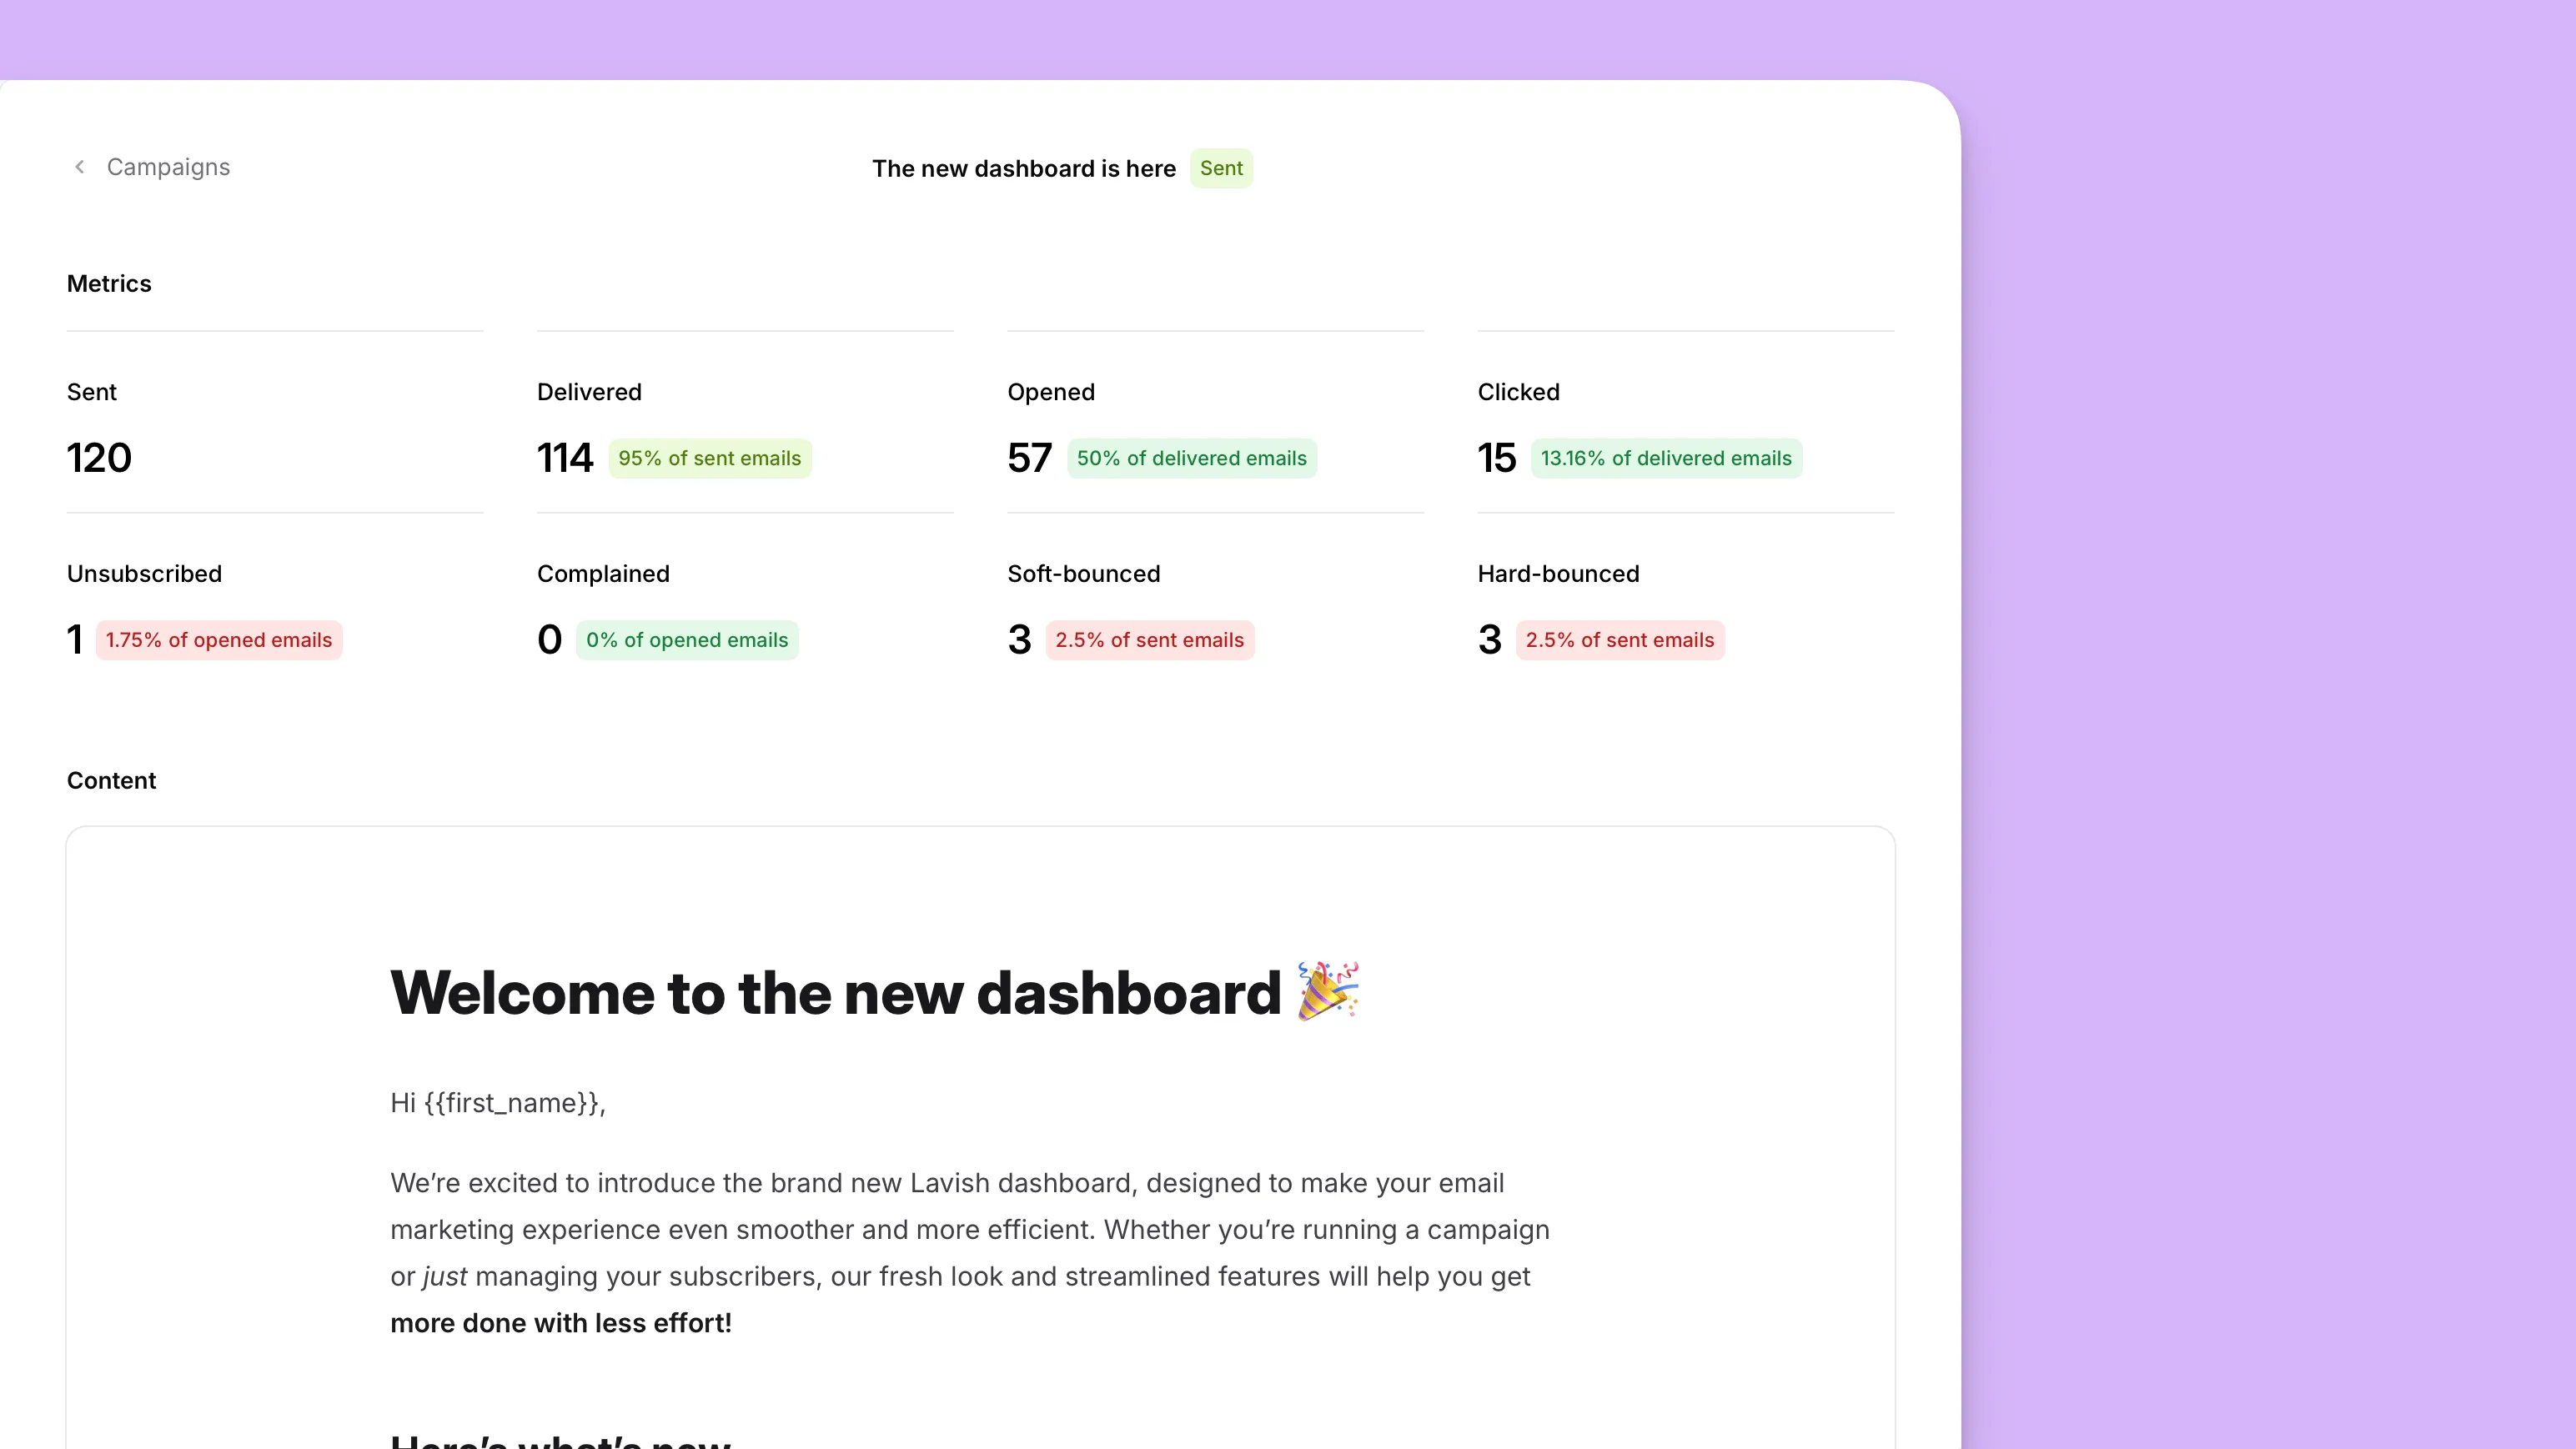The image size is (2576, 1449).
Task: Click the 95% of sent emails badge
Action: 710,459
